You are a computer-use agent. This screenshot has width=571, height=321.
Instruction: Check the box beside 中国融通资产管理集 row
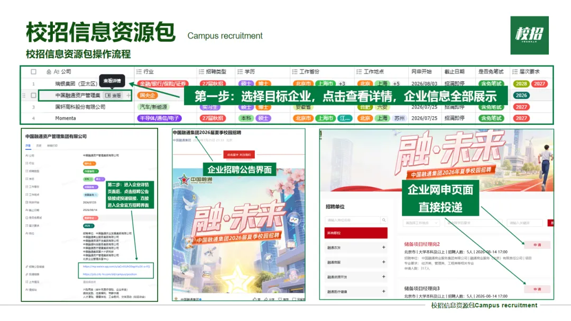point(33,96)
